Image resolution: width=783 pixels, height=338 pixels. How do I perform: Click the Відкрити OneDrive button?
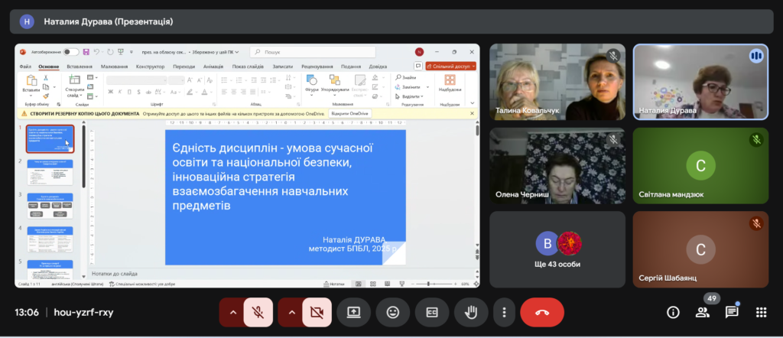[x=349, y=113]
